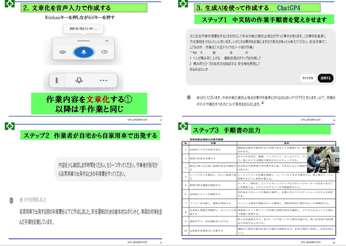Click heading '3. 生成AIを使って作成する'

(233, 8)
